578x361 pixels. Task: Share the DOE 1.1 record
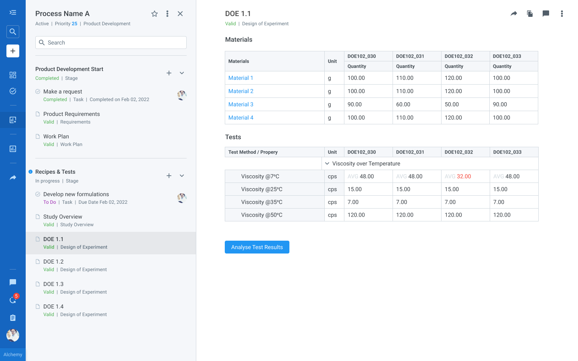513,13
